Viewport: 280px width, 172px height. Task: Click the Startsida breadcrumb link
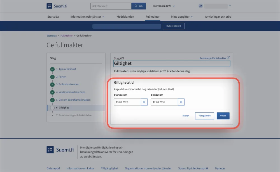point(52,36)
